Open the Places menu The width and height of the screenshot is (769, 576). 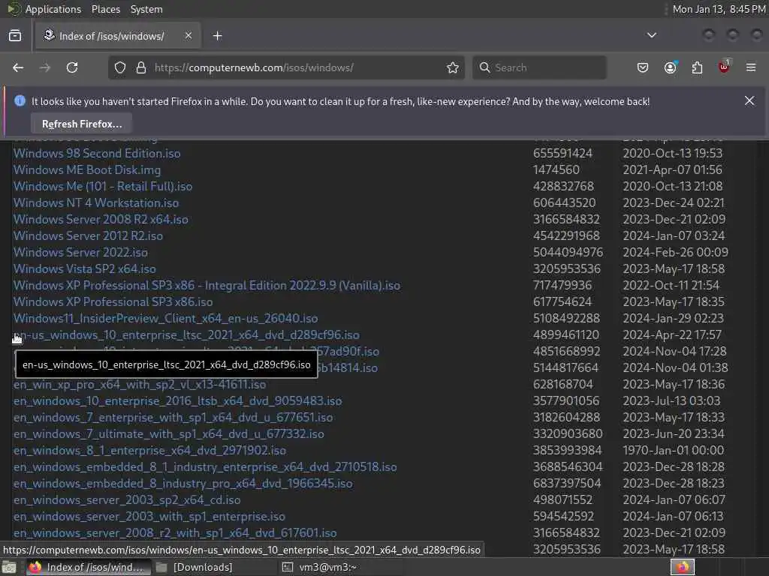[106, 9]
